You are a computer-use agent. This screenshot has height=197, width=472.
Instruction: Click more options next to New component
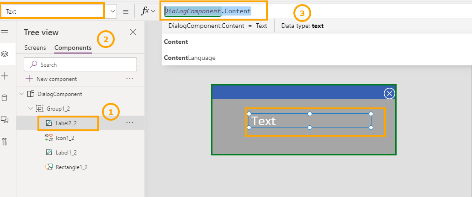point(130,79)
